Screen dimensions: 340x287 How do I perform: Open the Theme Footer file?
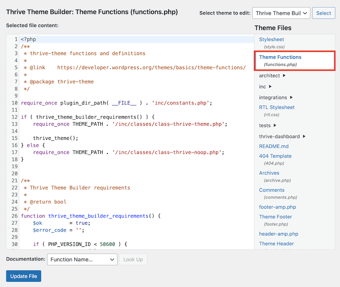pos(275,217)
